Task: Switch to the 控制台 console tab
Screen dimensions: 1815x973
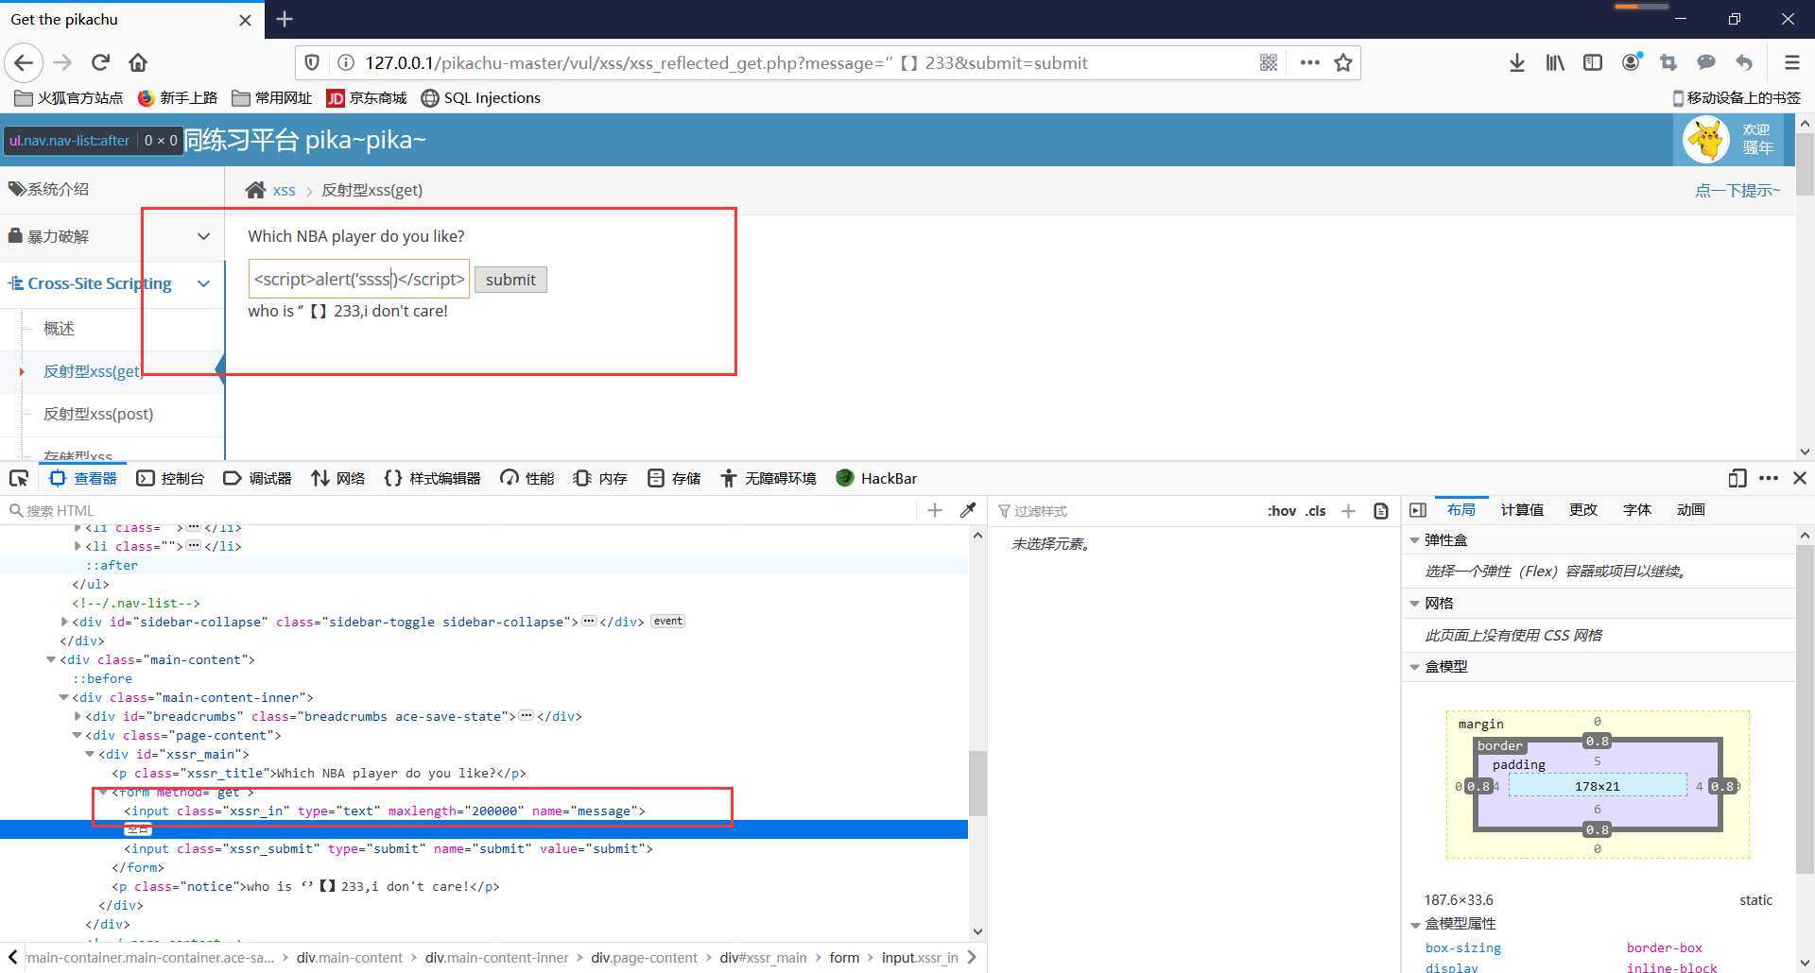Action: 171,479
